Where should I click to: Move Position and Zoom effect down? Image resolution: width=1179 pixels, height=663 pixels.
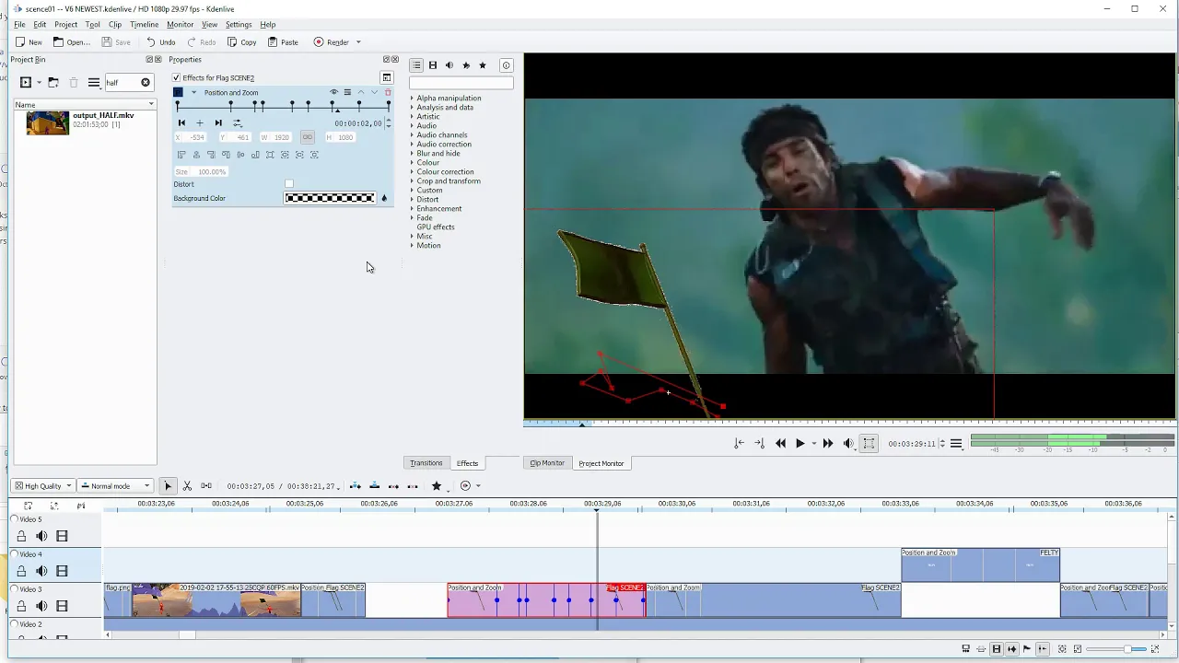[x=374, y=92]
